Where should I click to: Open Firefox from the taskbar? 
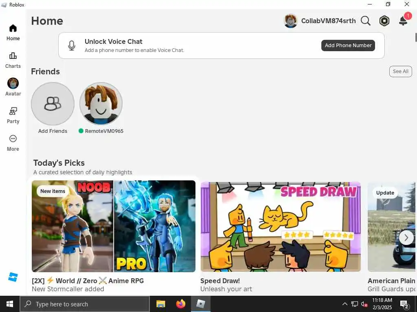point(180,304)
